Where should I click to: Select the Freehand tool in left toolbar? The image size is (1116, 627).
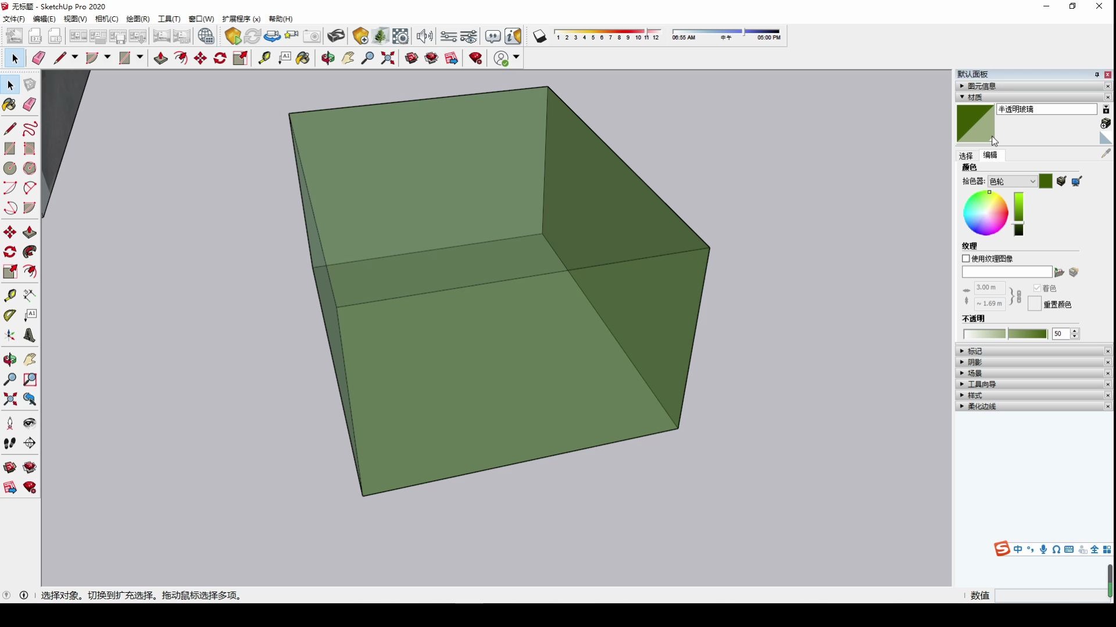tap(30, 128)
